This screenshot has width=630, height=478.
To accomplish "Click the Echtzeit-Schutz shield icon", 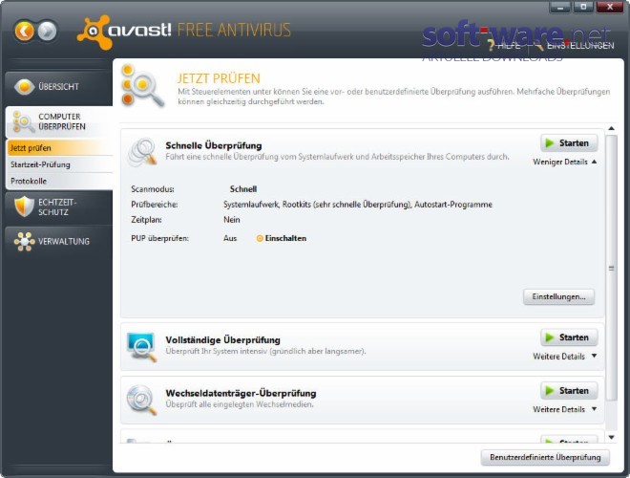I will (x=24, y=206).
